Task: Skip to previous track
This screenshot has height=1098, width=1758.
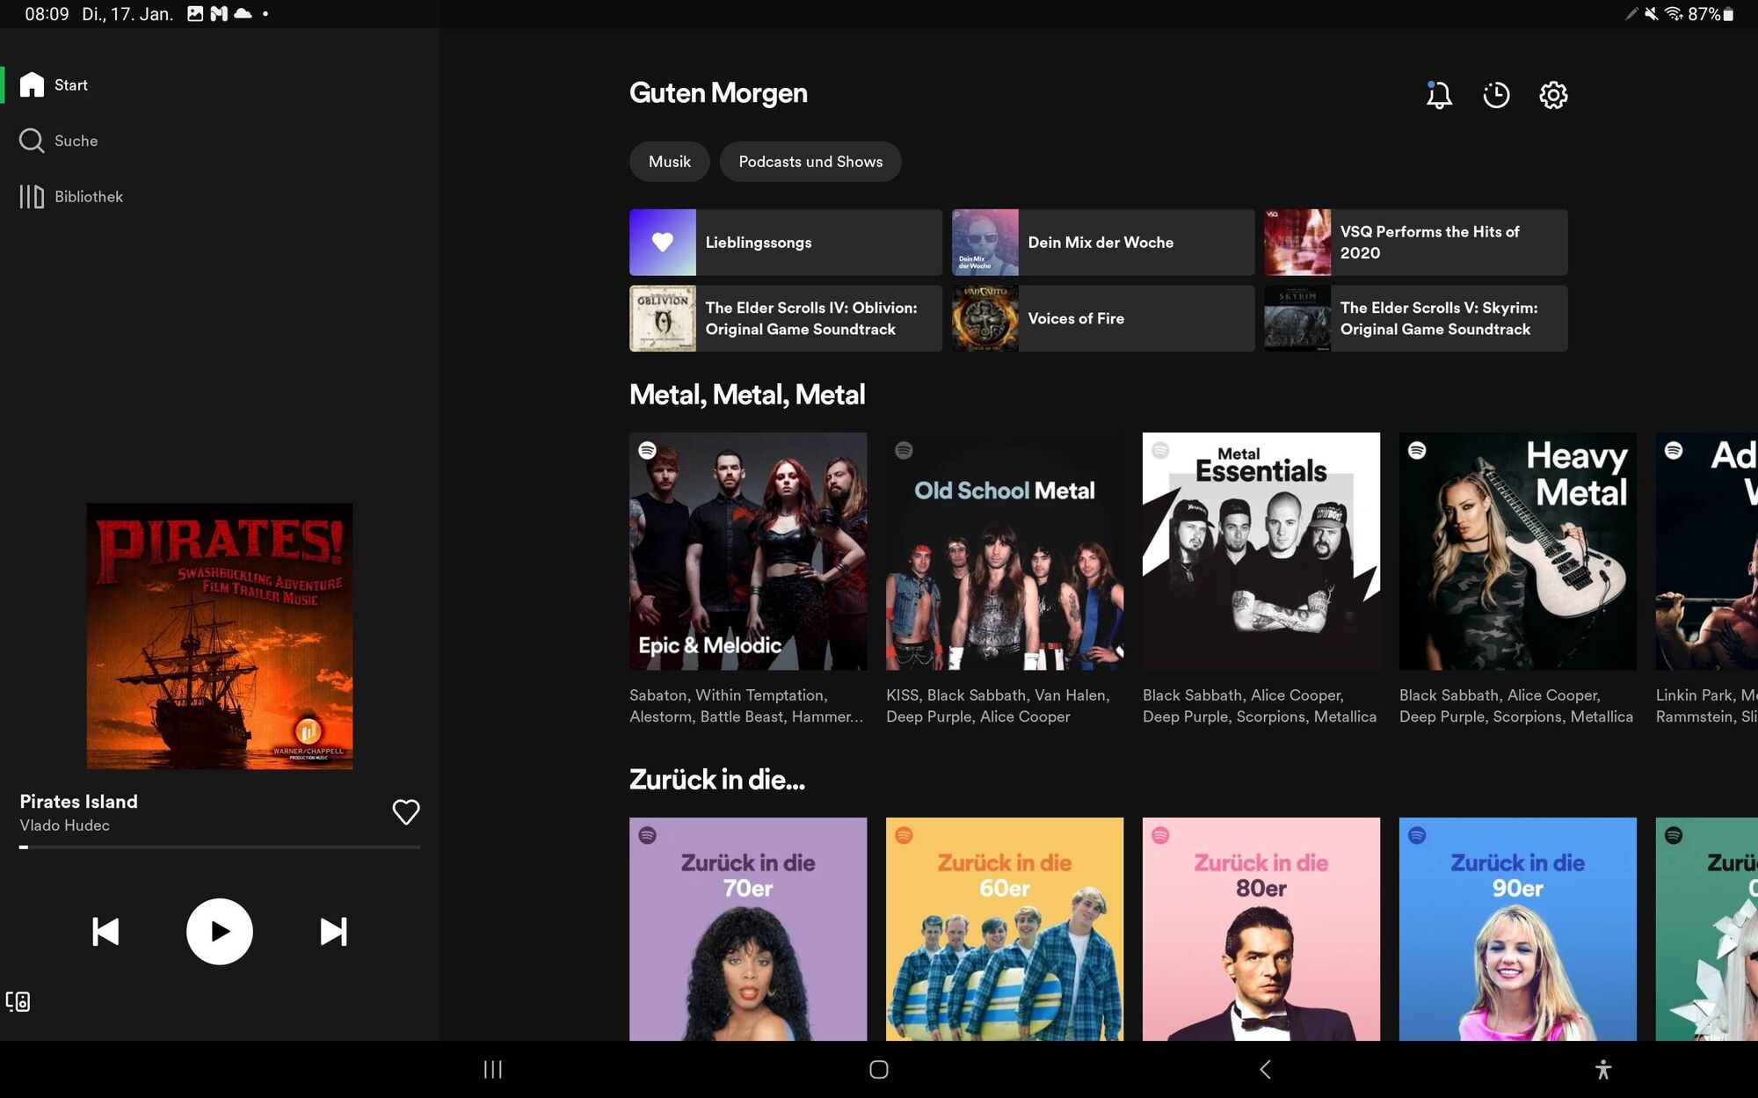Action: 105,932
